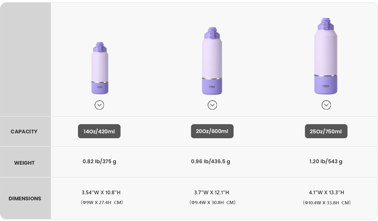Screen dimensions: 378x221
Task: Click the down-arrow circle under the tallest bottle
Action: 326,105
